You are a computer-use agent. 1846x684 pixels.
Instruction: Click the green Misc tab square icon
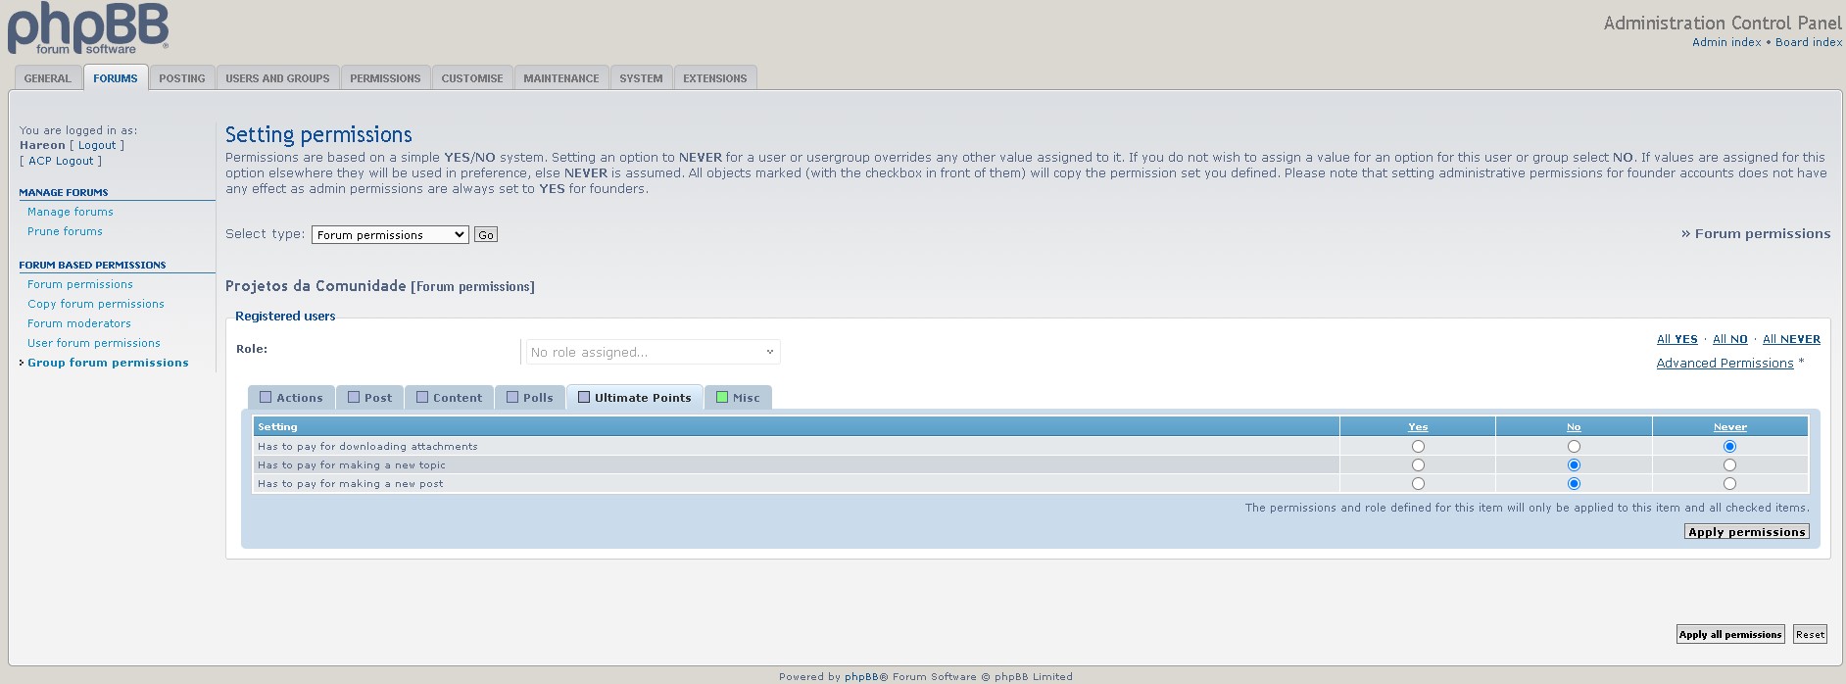pos(722,397)
